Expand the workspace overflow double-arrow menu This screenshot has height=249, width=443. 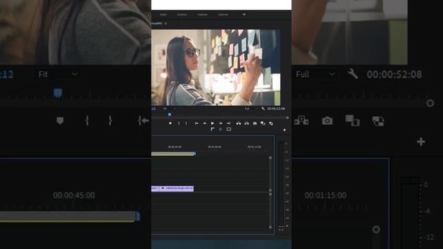pyautogui.click(x=244, y=15)
